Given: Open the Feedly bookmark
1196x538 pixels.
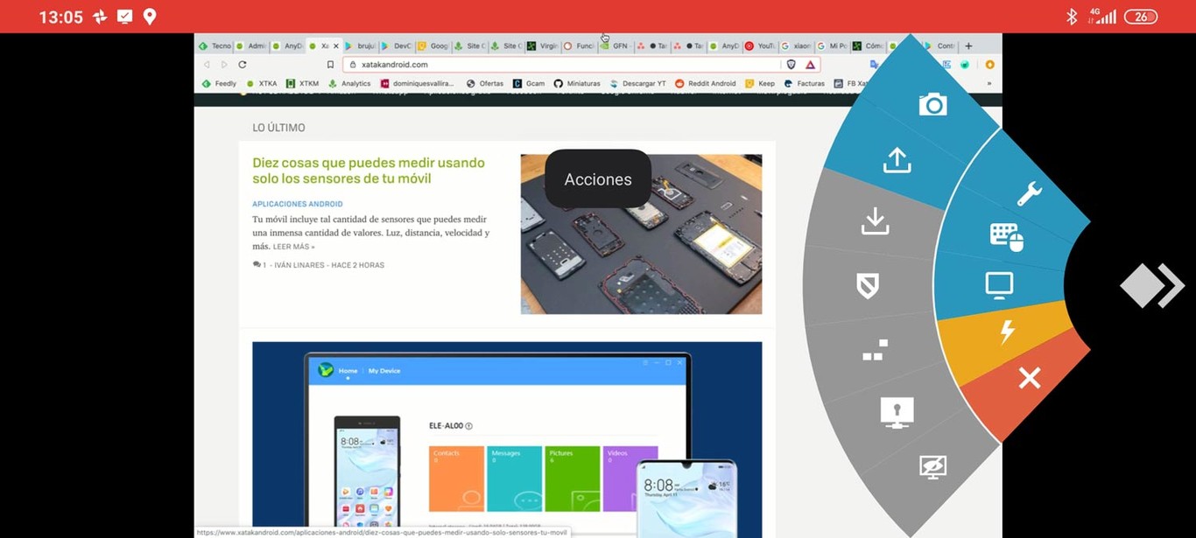Looking at the screenshot, I should [x=220, y=84].
